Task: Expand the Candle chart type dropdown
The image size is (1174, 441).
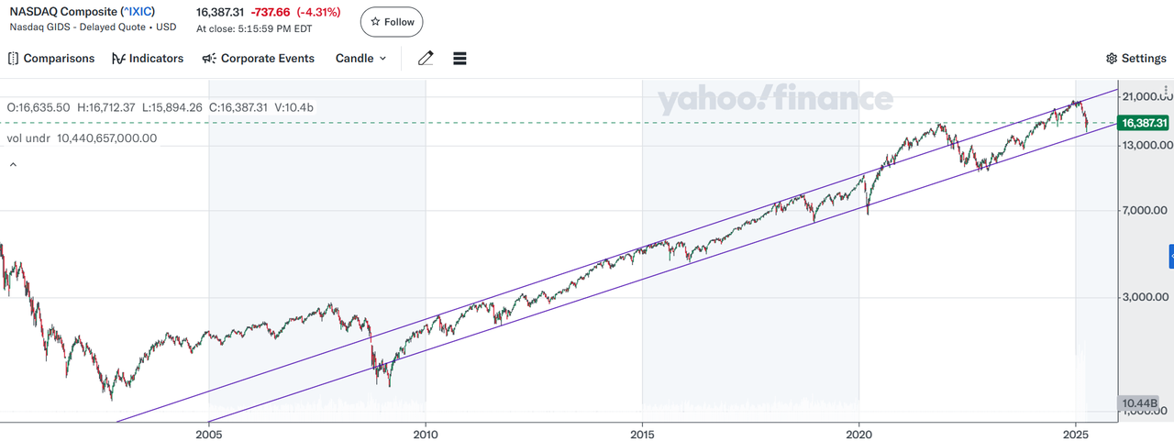Action: [361, 59]
